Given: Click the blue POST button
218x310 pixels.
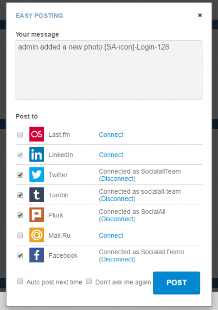Looking at the screenshot, I should point(177,283).
